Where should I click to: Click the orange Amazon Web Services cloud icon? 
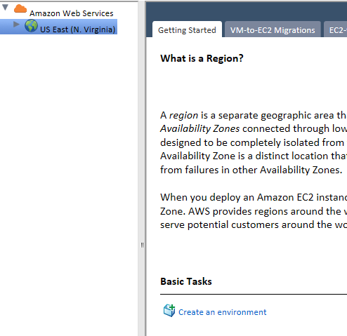20,9
